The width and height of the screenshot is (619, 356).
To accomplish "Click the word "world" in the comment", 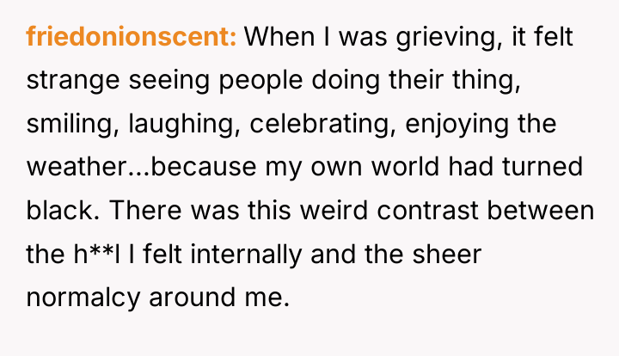I will pyautogui.click(x=405, y=167).
